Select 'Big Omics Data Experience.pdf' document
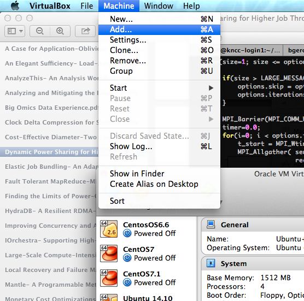 coord(49,108)
